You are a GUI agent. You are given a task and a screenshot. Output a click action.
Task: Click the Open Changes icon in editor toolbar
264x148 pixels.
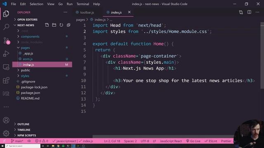pos(241,12)
